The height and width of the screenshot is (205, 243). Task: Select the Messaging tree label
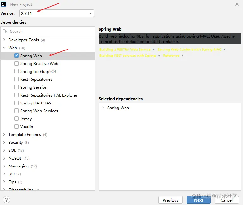pos(18,166)
